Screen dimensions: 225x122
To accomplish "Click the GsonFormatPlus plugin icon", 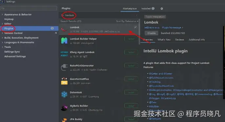I will click(64, 81).
